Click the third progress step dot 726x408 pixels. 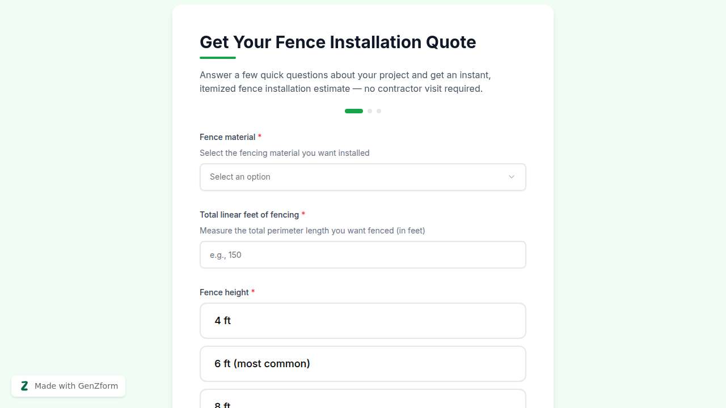click(x=379, y=111)
